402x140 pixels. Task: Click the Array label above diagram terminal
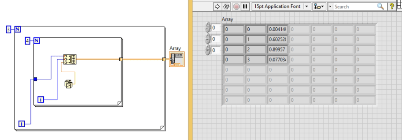pos(175,48)
